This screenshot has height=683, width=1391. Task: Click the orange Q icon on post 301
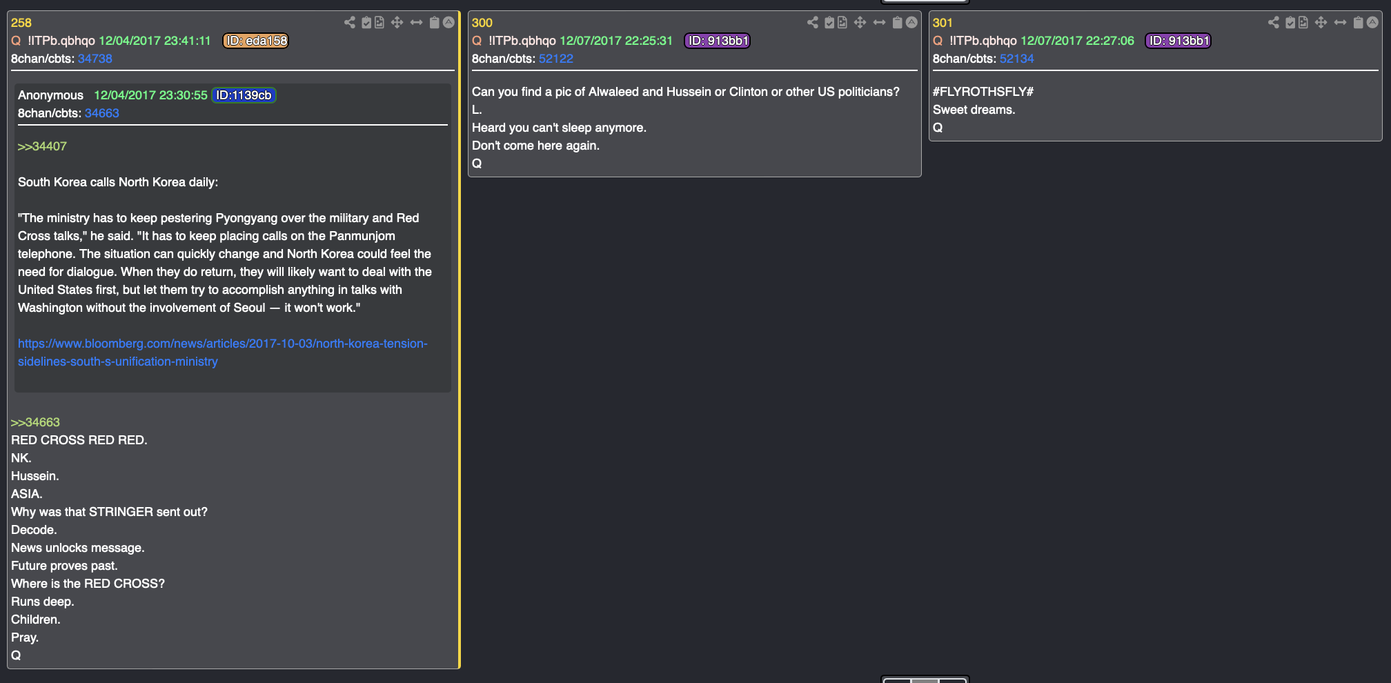(938, 41)
